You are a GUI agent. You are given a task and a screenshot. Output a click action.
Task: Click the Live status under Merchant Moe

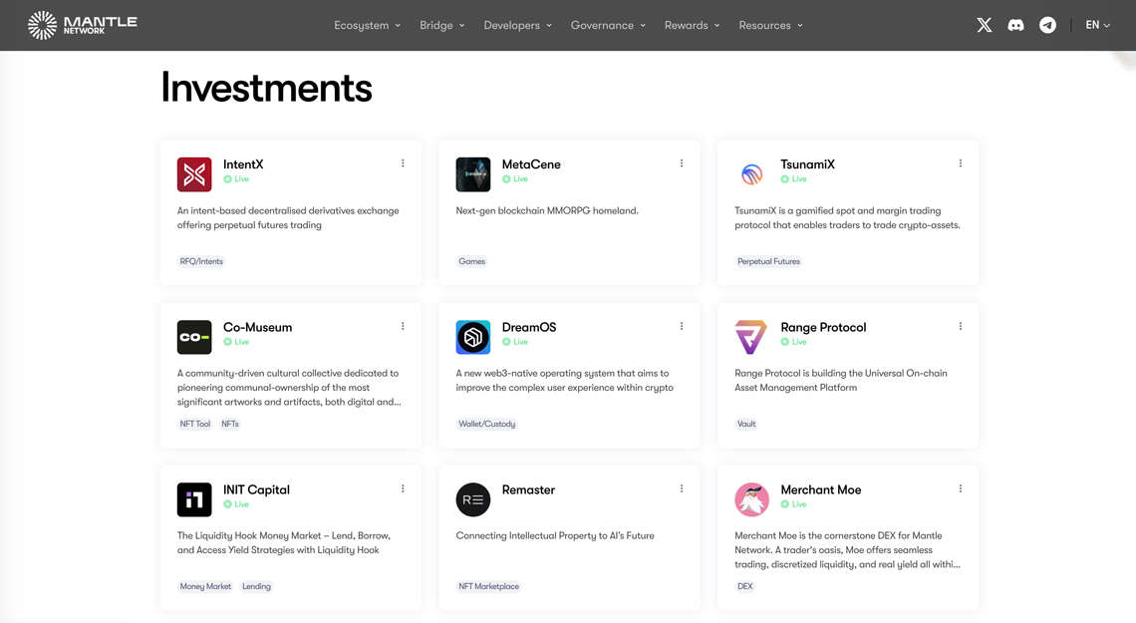793,504
